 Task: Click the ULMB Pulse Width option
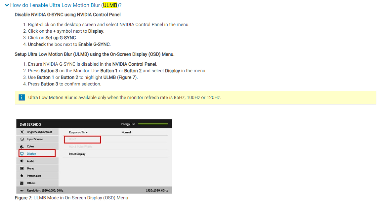click(x=80, y=147)
